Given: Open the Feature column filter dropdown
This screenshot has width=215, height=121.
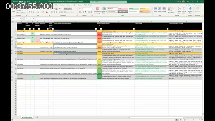Looking at the screenshot, I should pos(25,29).
